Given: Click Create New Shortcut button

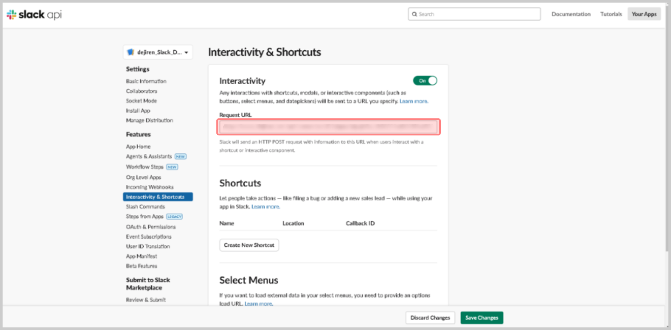Looking at the screenshot, I should coord(249,245).
